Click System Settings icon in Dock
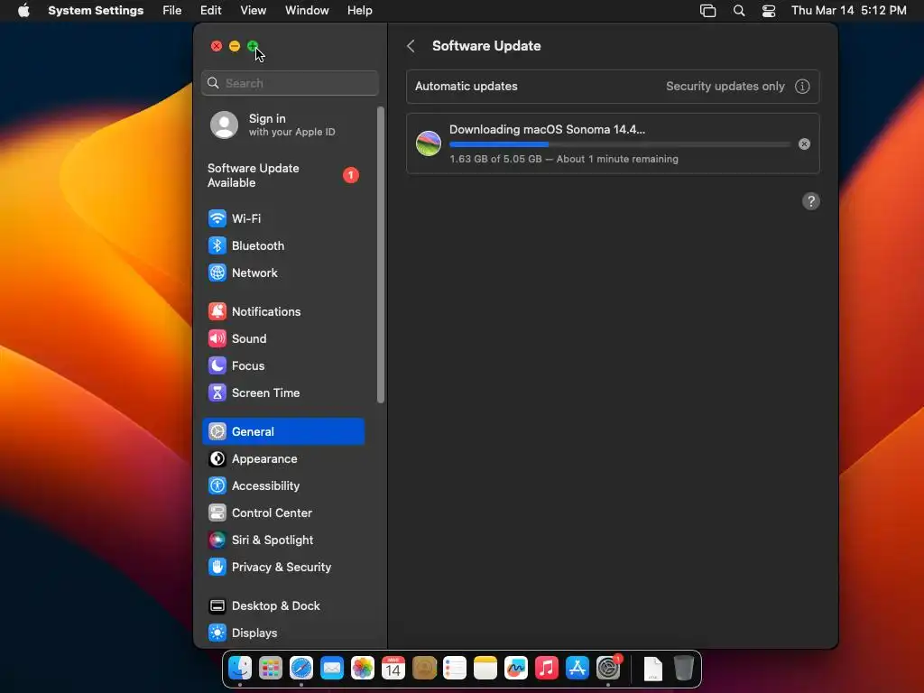The width and height of the screenshot is (924, 693). click(608, 669)
